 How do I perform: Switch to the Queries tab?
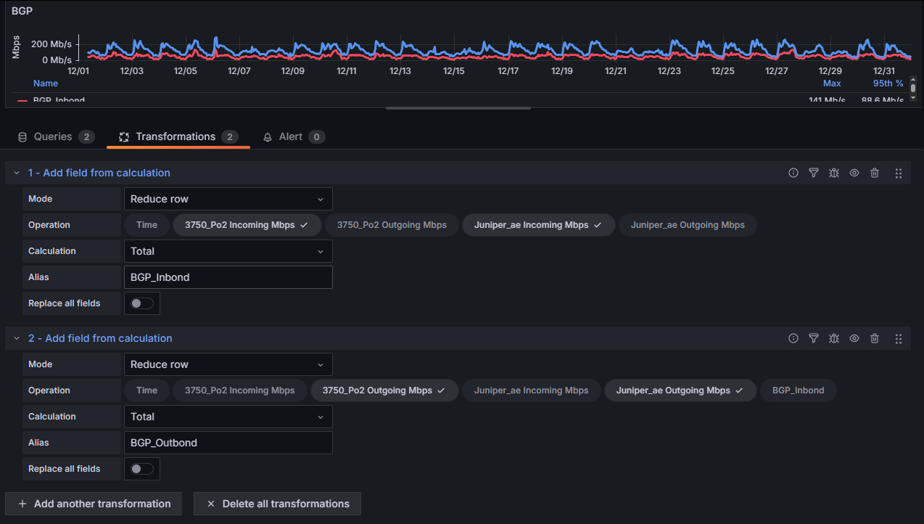pyautogui.click(x=56, y=136)
